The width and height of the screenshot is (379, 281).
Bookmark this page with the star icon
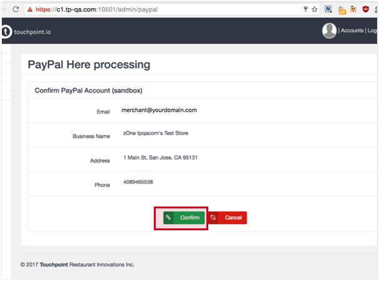[314, 9]
